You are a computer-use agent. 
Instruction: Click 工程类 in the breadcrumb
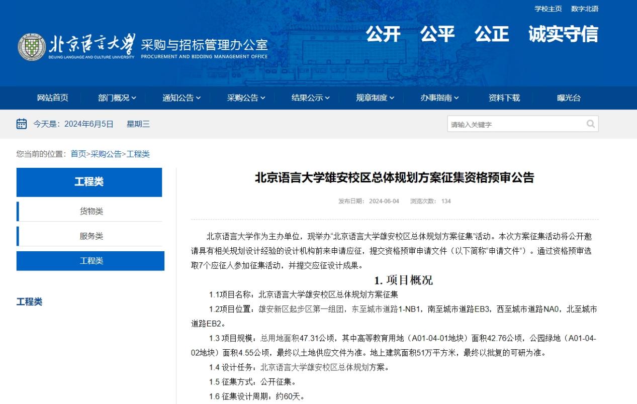[x=138, y=154]
